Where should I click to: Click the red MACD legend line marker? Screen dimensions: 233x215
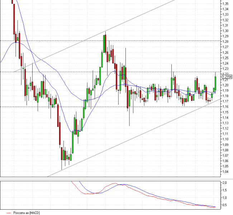tap(8, 213)
